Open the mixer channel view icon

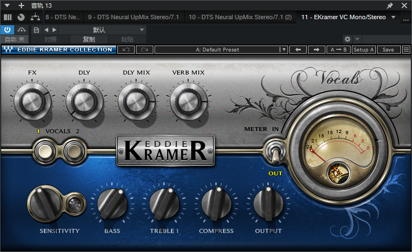[8, 18]
